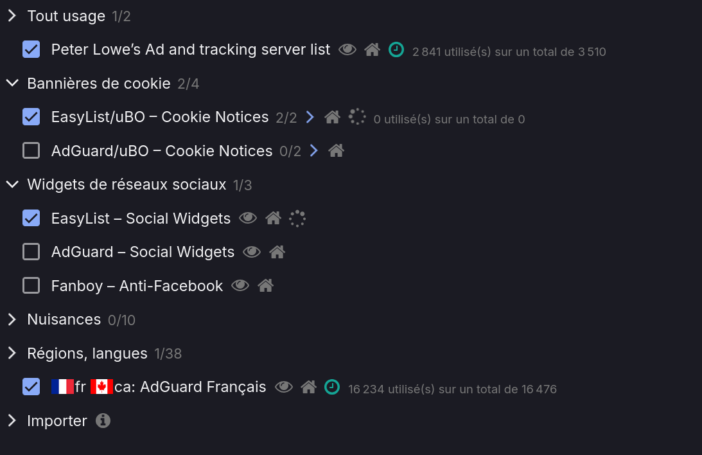
Task: Click the info icon beside Importer
Action: pos(103,421)
